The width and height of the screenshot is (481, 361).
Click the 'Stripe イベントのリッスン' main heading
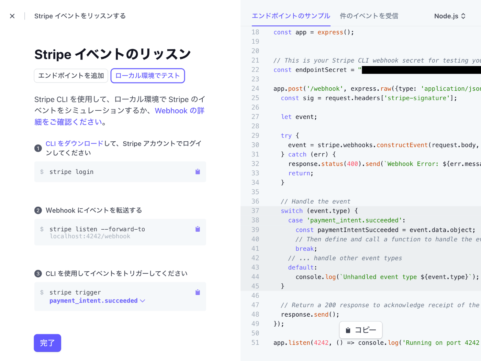113,54
